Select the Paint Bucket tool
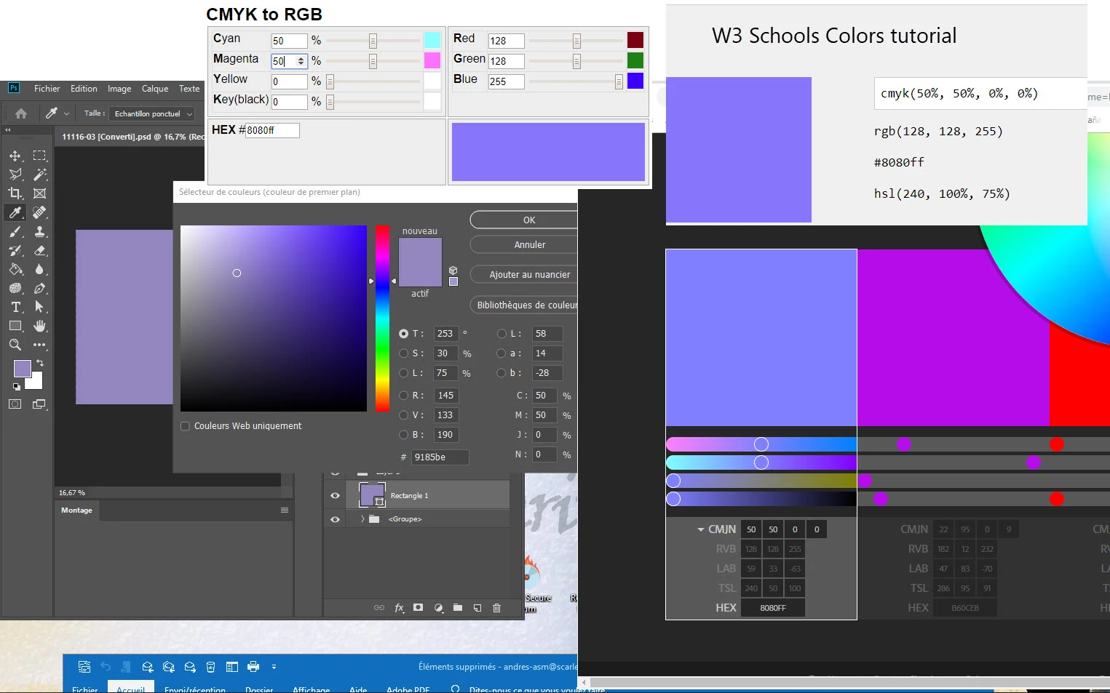 point(15,269)
